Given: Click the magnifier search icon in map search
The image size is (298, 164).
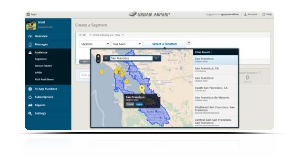Looking at the screenshot, I should pos(156,58).
